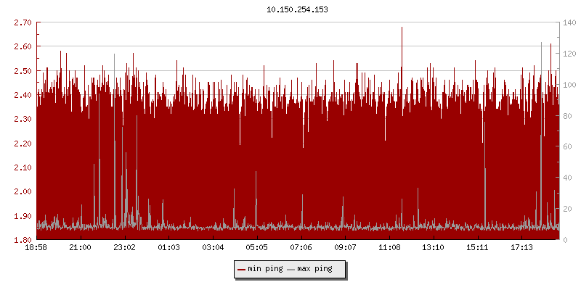Click the 2.70 left axis value
The height and width of the screenshot is (290, 581).
[x=23, y=22]
